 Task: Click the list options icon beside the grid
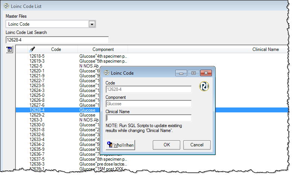(9, 49)
